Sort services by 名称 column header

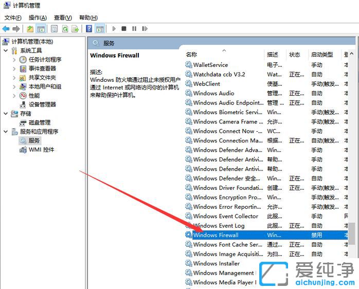[192, 55]
